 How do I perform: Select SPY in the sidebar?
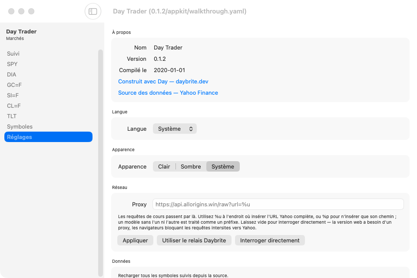(48, 64)
